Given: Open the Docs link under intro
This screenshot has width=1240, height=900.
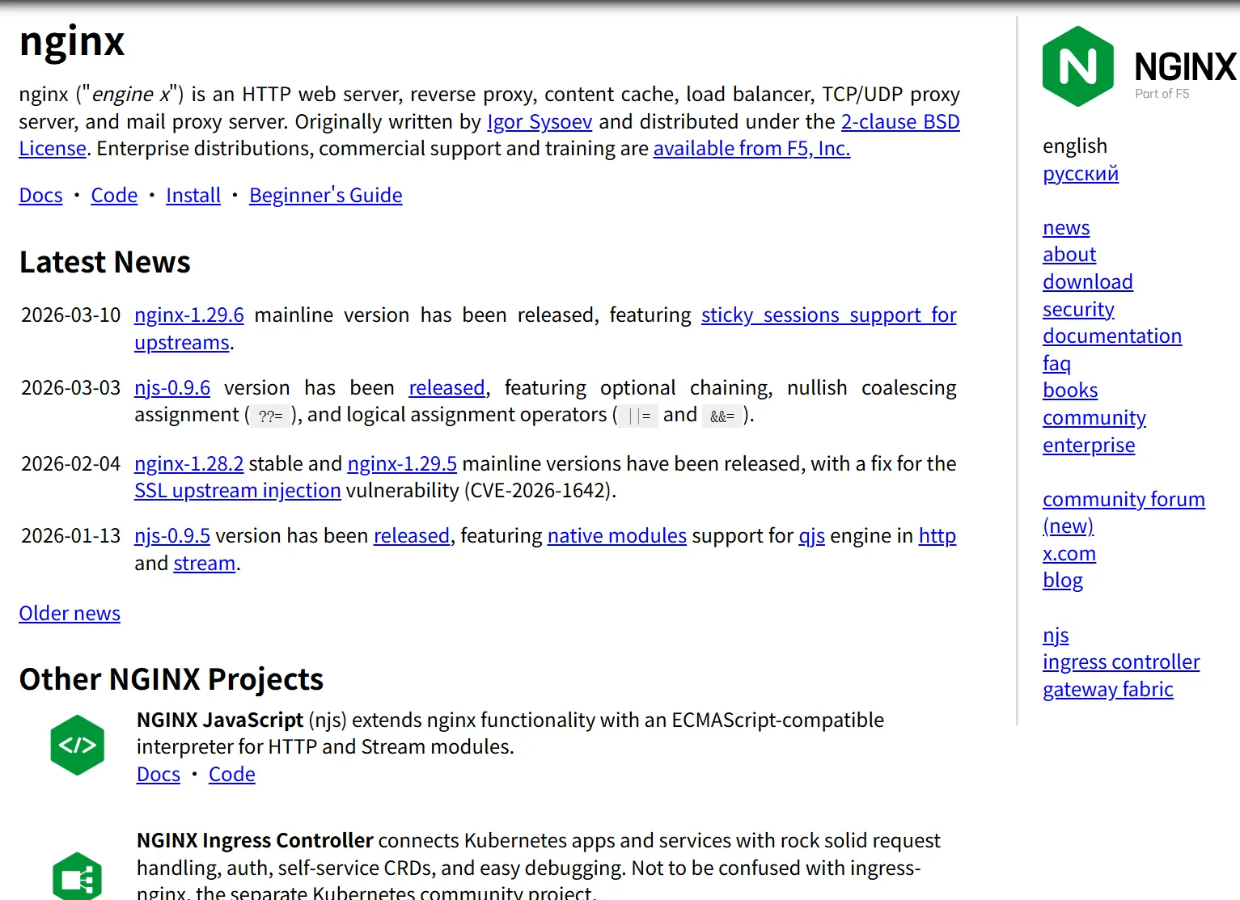Looking at the screenshot, I should 40,196.
